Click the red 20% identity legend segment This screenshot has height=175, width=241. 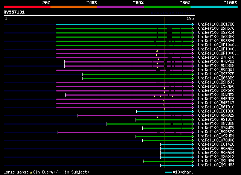click(27, 7)
